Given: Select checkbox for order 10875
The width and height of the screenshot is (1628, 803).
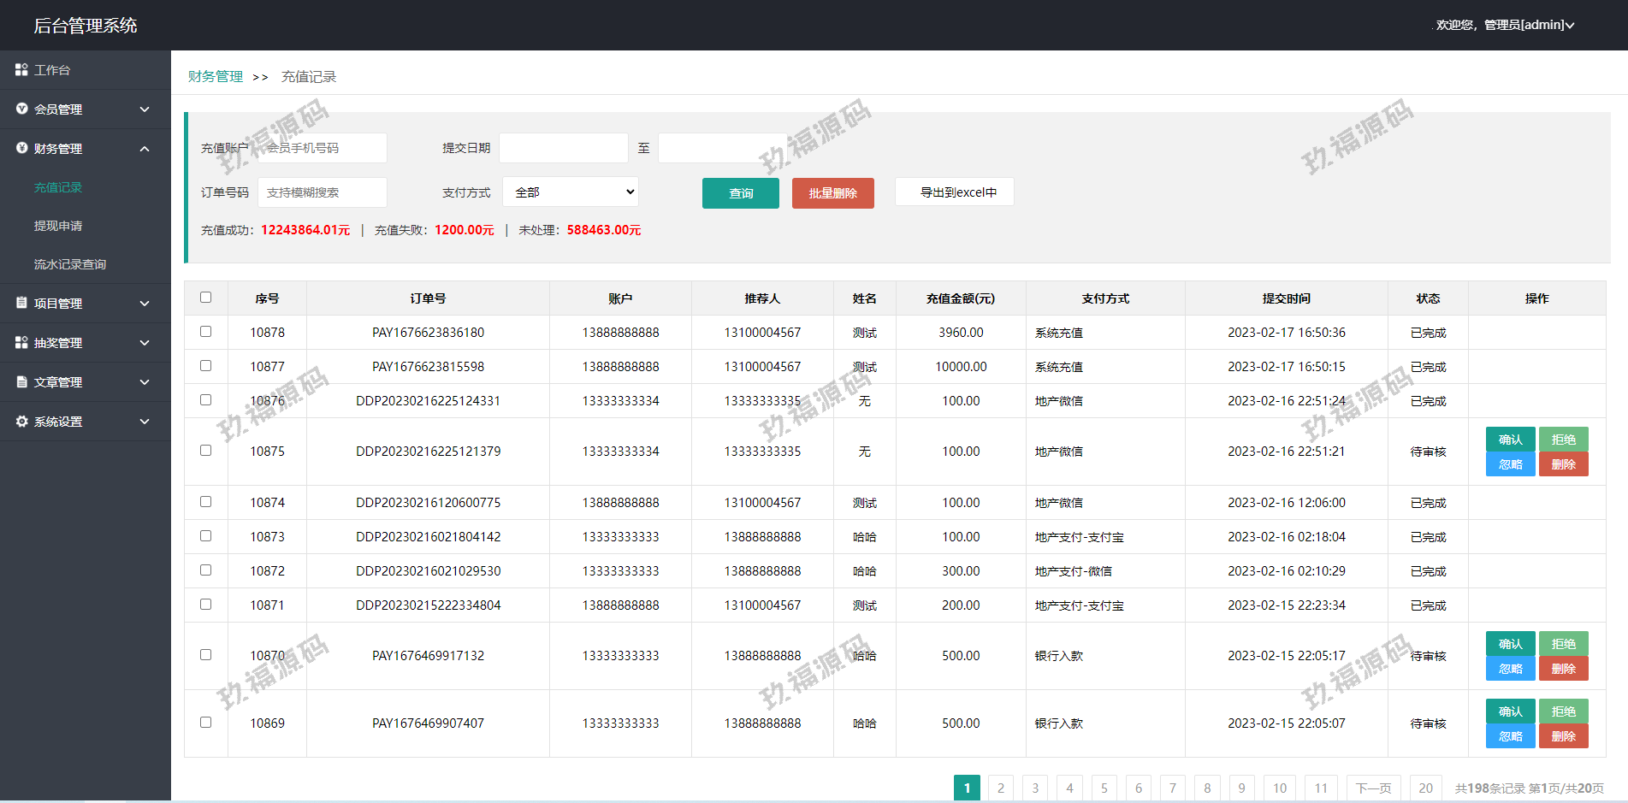Looking at the screenshot, I should click(x=205, y=451).
